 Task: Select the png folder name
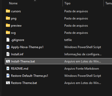coord(14,18)
